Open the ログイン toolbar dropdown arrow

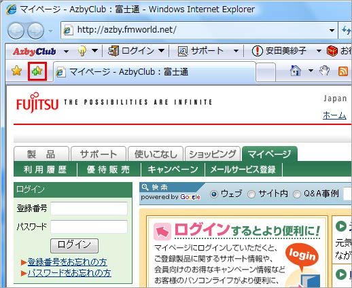click(x=161, y=50)
